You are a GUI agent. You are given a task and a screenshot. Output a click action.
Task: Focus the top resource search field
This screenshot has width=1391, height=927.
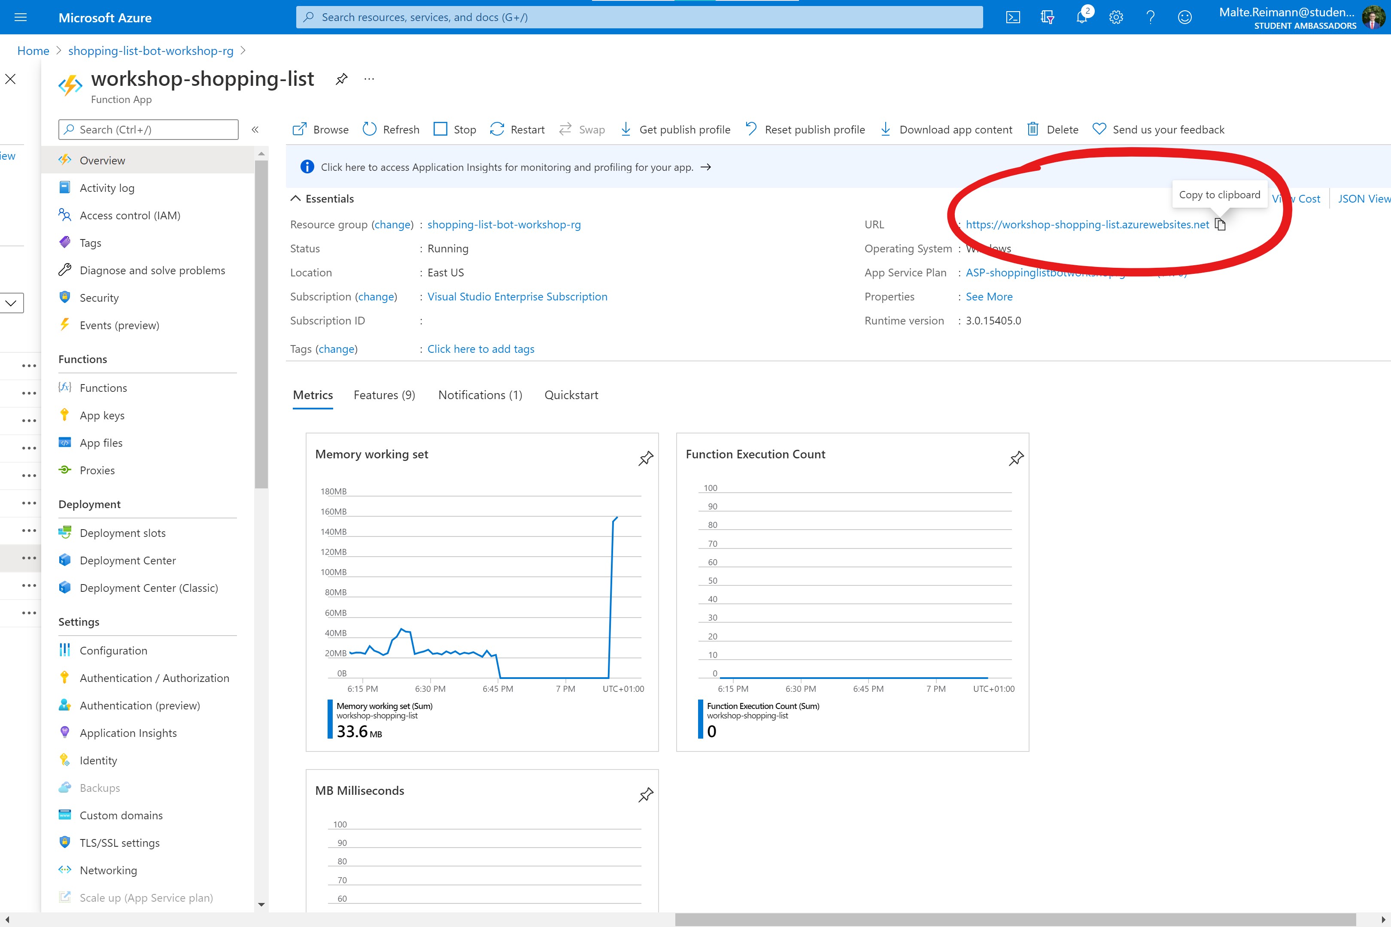click(639, 17)
